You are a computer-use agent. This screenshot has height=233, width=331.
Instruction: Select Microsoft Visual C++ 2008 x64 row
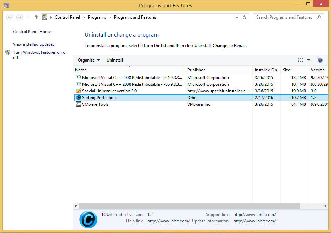click(201, 78)
